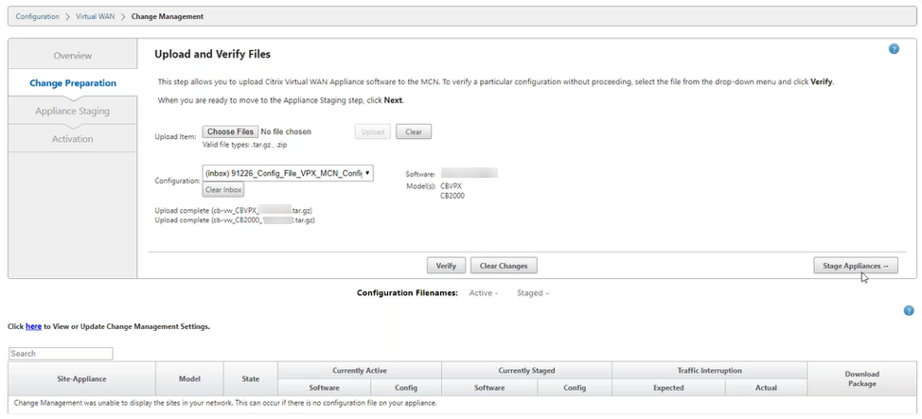Expand the Configuration file dropdown
The image size is (922, 419).
(x=289, y=173)
